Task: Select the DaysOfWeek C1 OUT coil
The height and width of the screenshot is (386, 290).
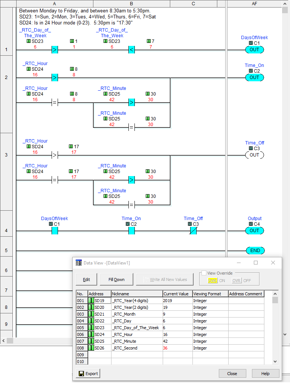Action: pos(255,50)
